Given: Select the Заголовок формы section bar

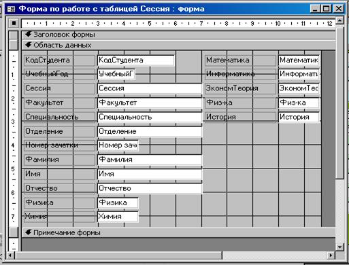Looking at the screenshot, I should [179, 35].
